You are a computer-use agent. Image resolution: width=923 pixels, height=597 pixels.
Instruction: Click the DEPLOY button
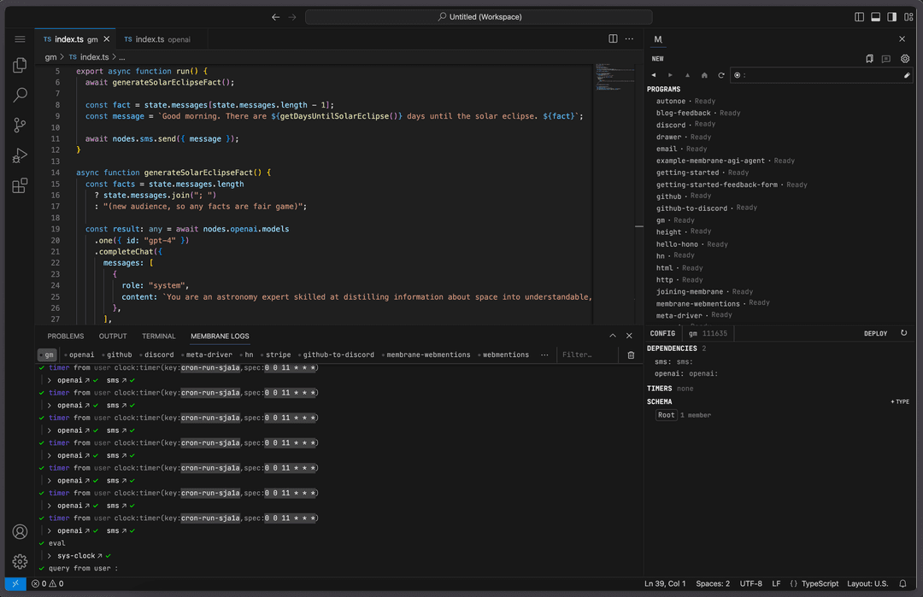pyautogui.click(x=875, y=333)
